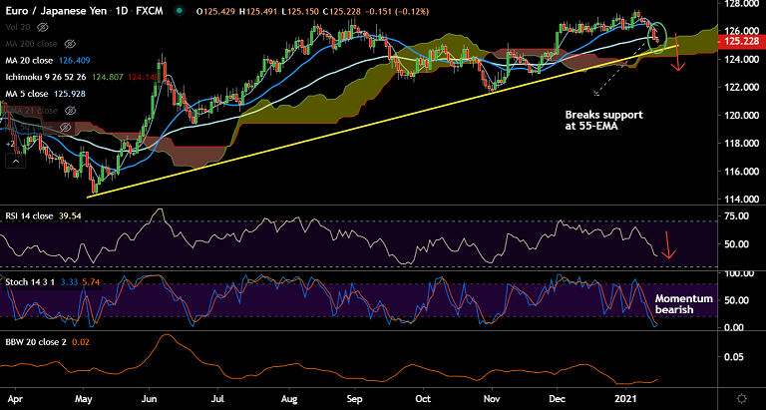Image resolution: width=766 pixels, height=410 pixels.
Task: Click the EMA 21 close legend label
Action: pos(32,111)
